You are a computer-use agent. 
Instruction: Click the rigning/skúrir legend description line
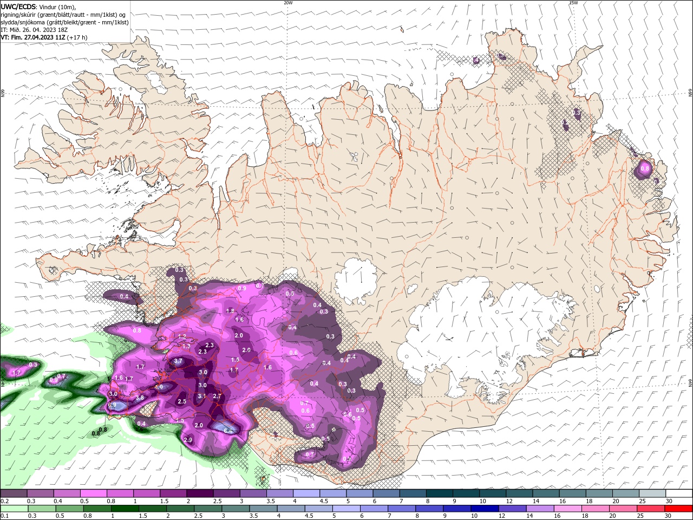point(63,15)
